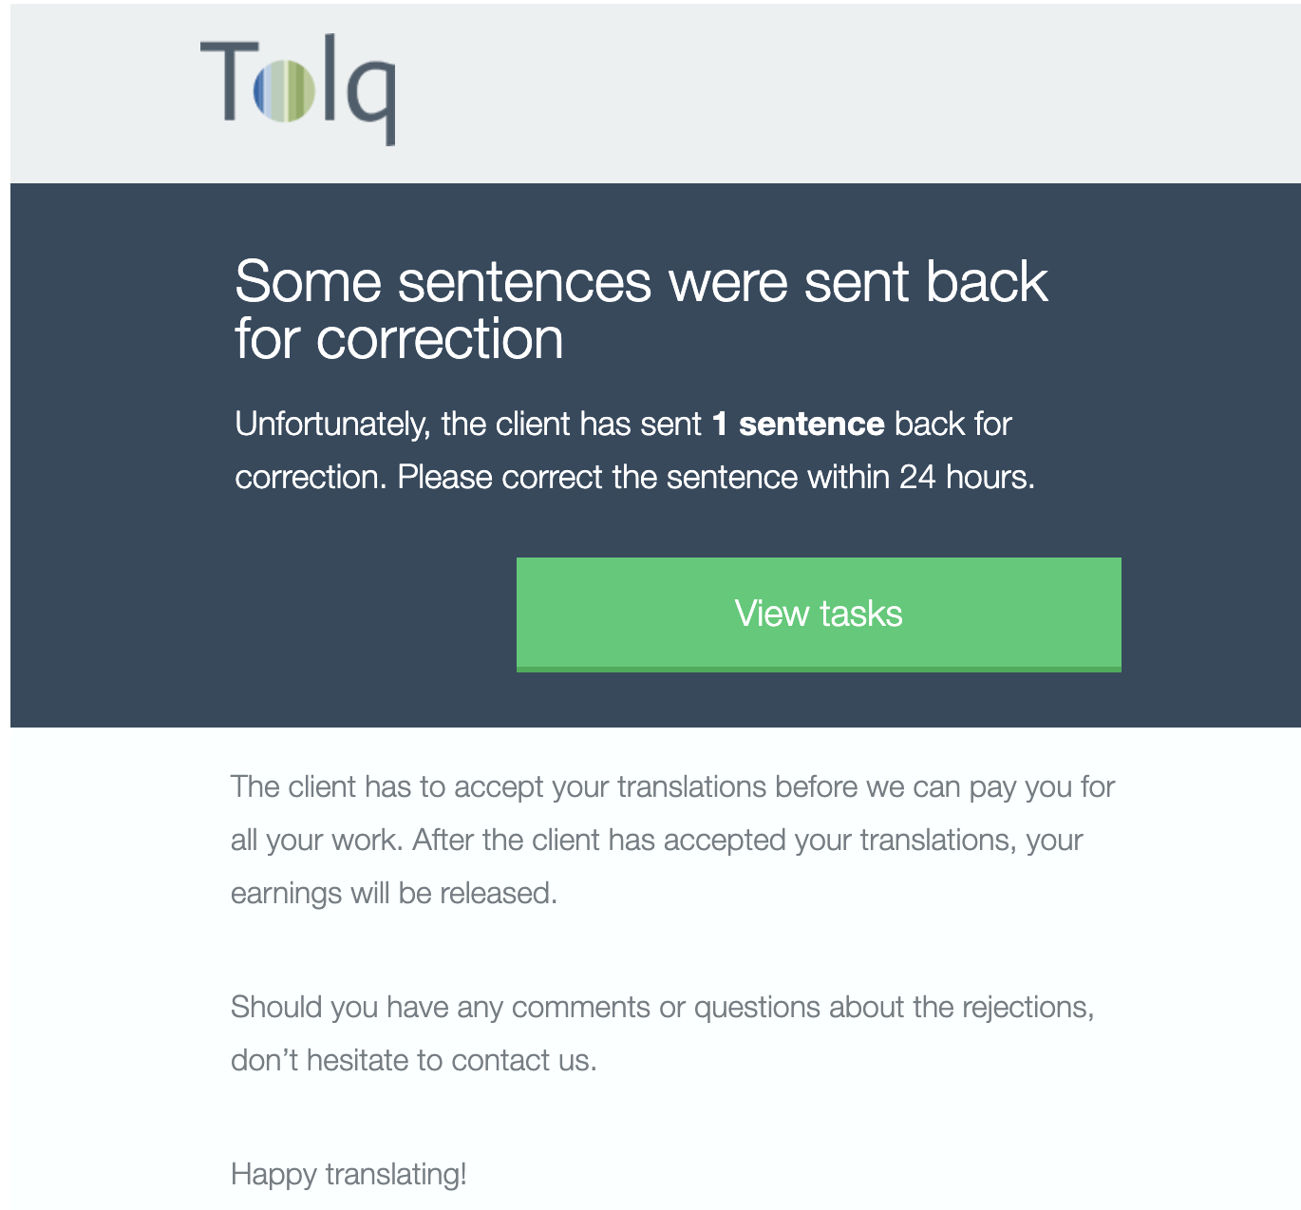Click the Tolq logo
The width and height of the screenshot is (1301, 1210).
click(297, 90)
